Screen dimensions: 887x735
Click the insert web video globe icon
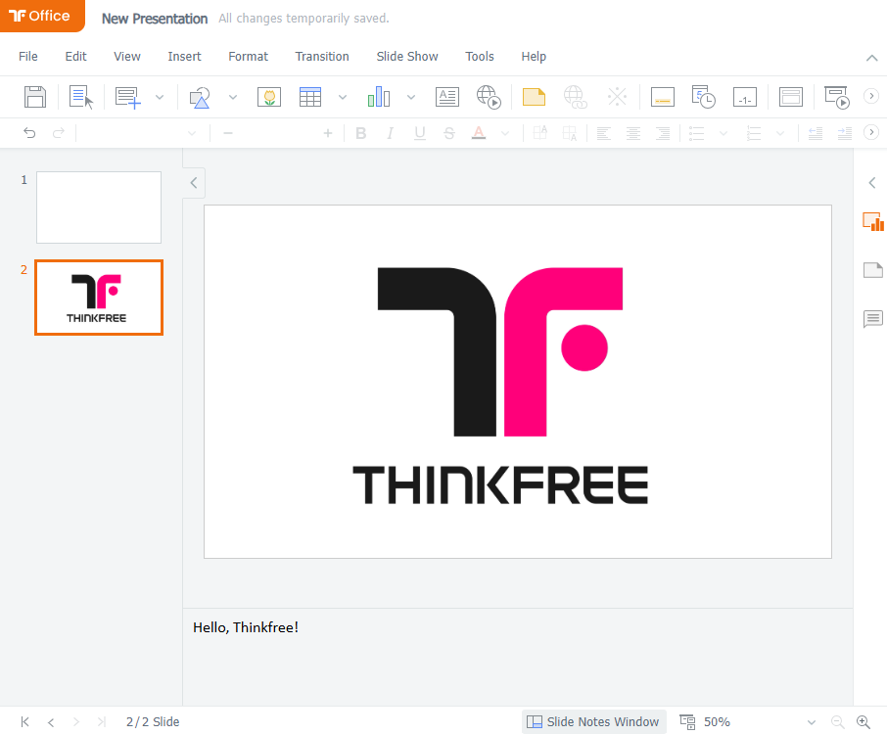pyautogui.click(x=489, y=97)
